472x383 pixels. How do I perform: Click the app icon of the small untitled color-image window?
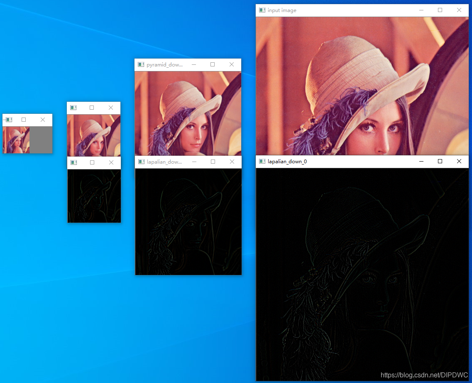coord(73,108)
